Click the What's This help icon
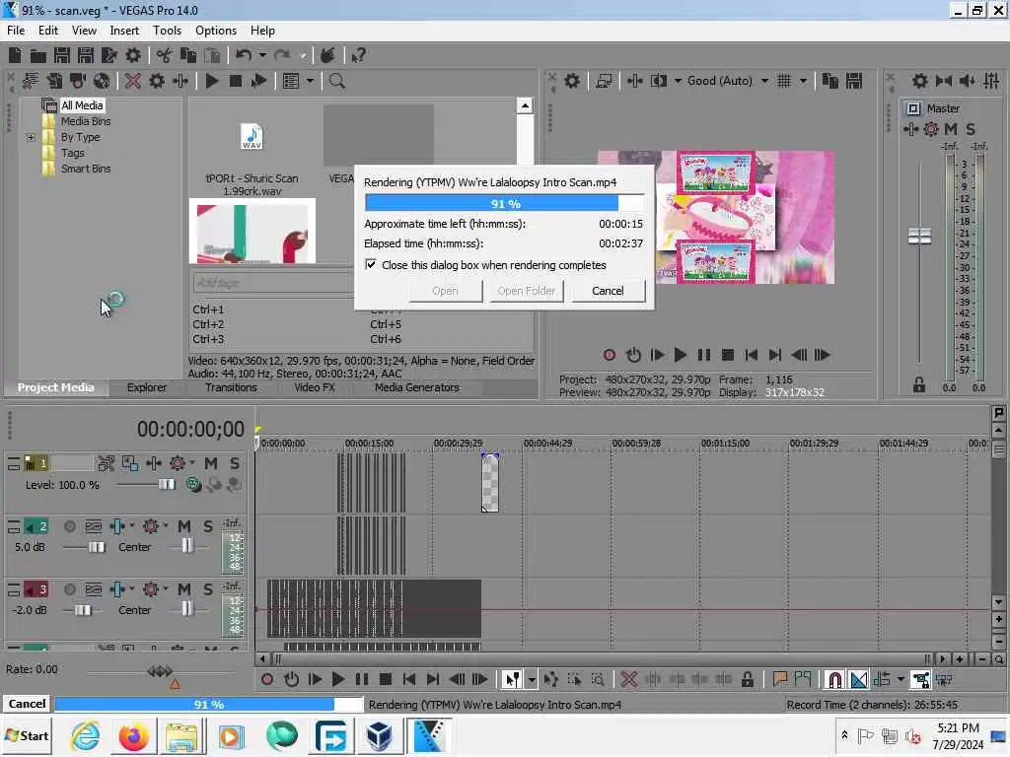 coord(359,55)
